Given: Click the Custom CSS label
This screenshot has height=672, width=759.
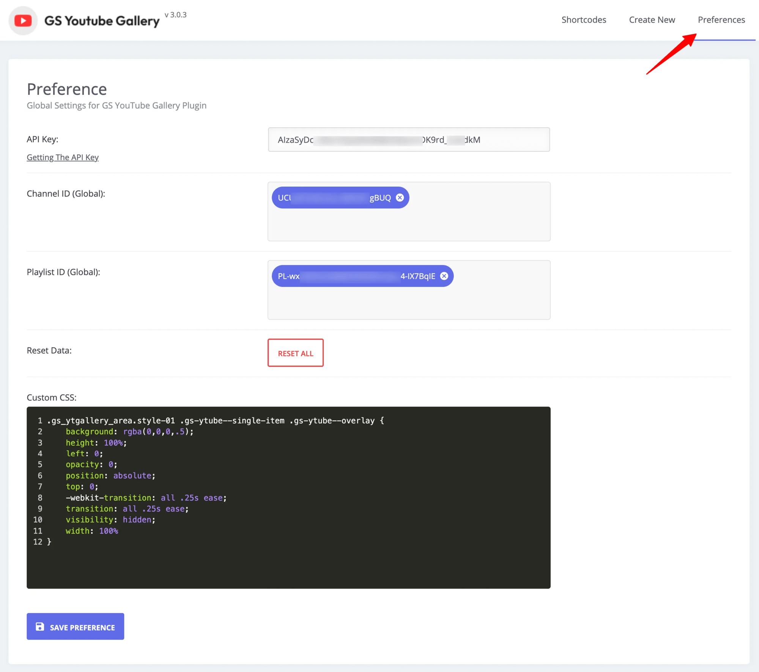Looking at the screenshot, I should (x=52, y=398).
